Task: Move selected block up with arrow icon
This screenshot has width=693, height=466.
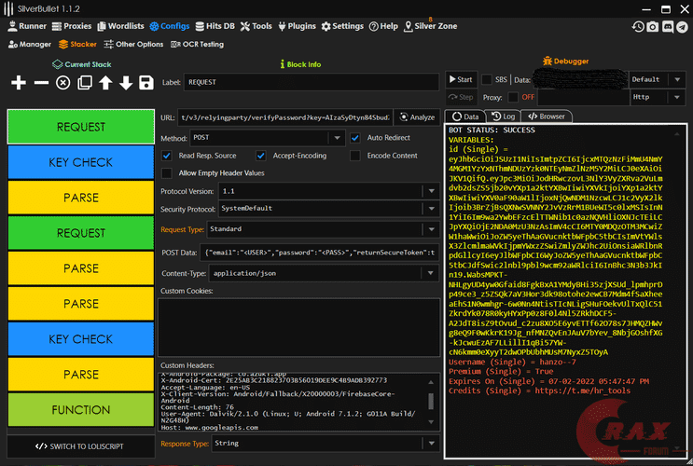Action: pyautogui.click(x=105, y=83)
